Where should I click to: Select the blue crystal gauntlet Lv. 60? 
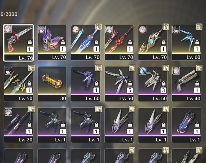pyautogui.click(x=186, y=43)
